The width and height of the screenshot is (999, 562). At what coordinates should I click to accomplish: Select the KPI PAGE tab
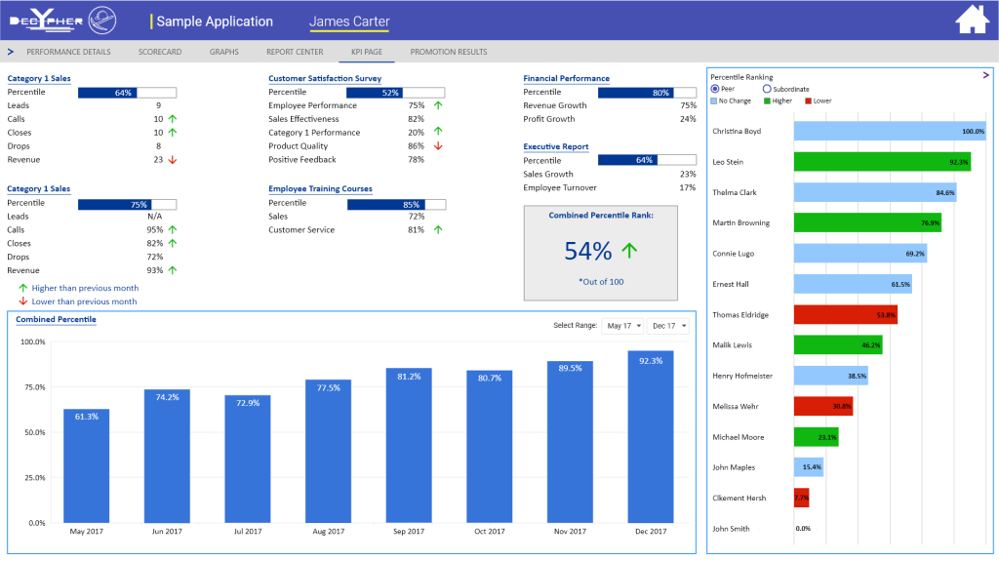pos(367,52)
